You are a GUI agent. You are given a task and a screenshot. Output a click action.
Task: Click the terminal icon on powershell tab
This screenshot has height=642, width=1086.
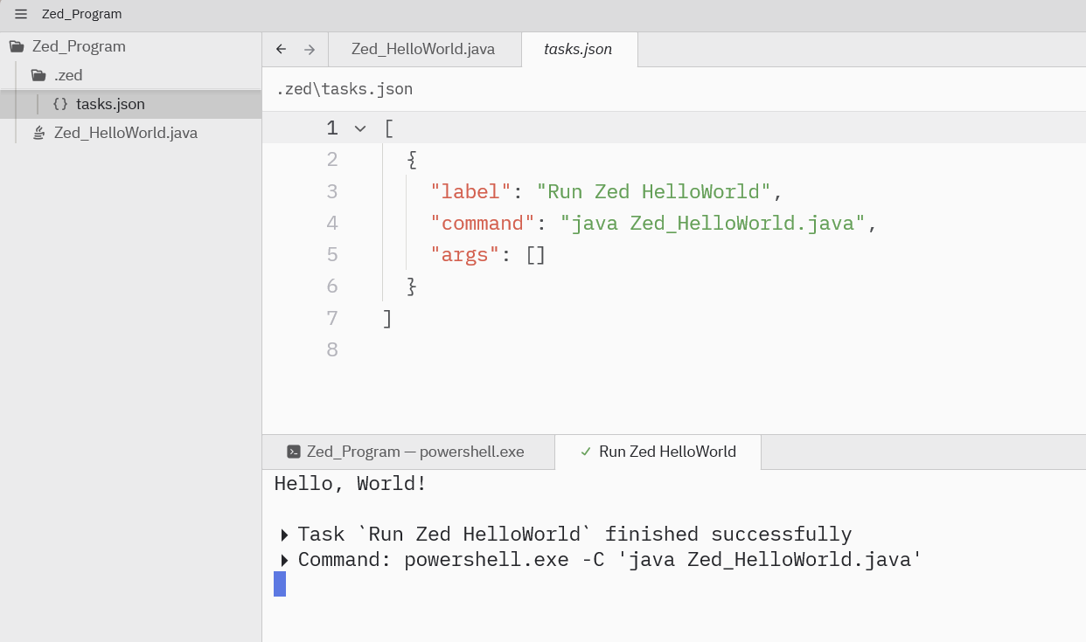(294, 452)
